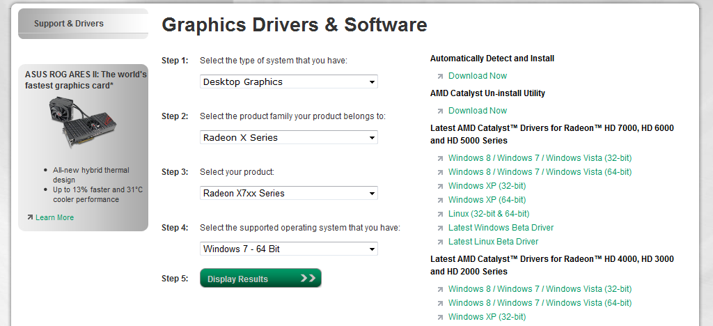Open the product dropdown showing Radeon X7xx Series
This screenshot has width=713, height=326.
tap(289, 193)
